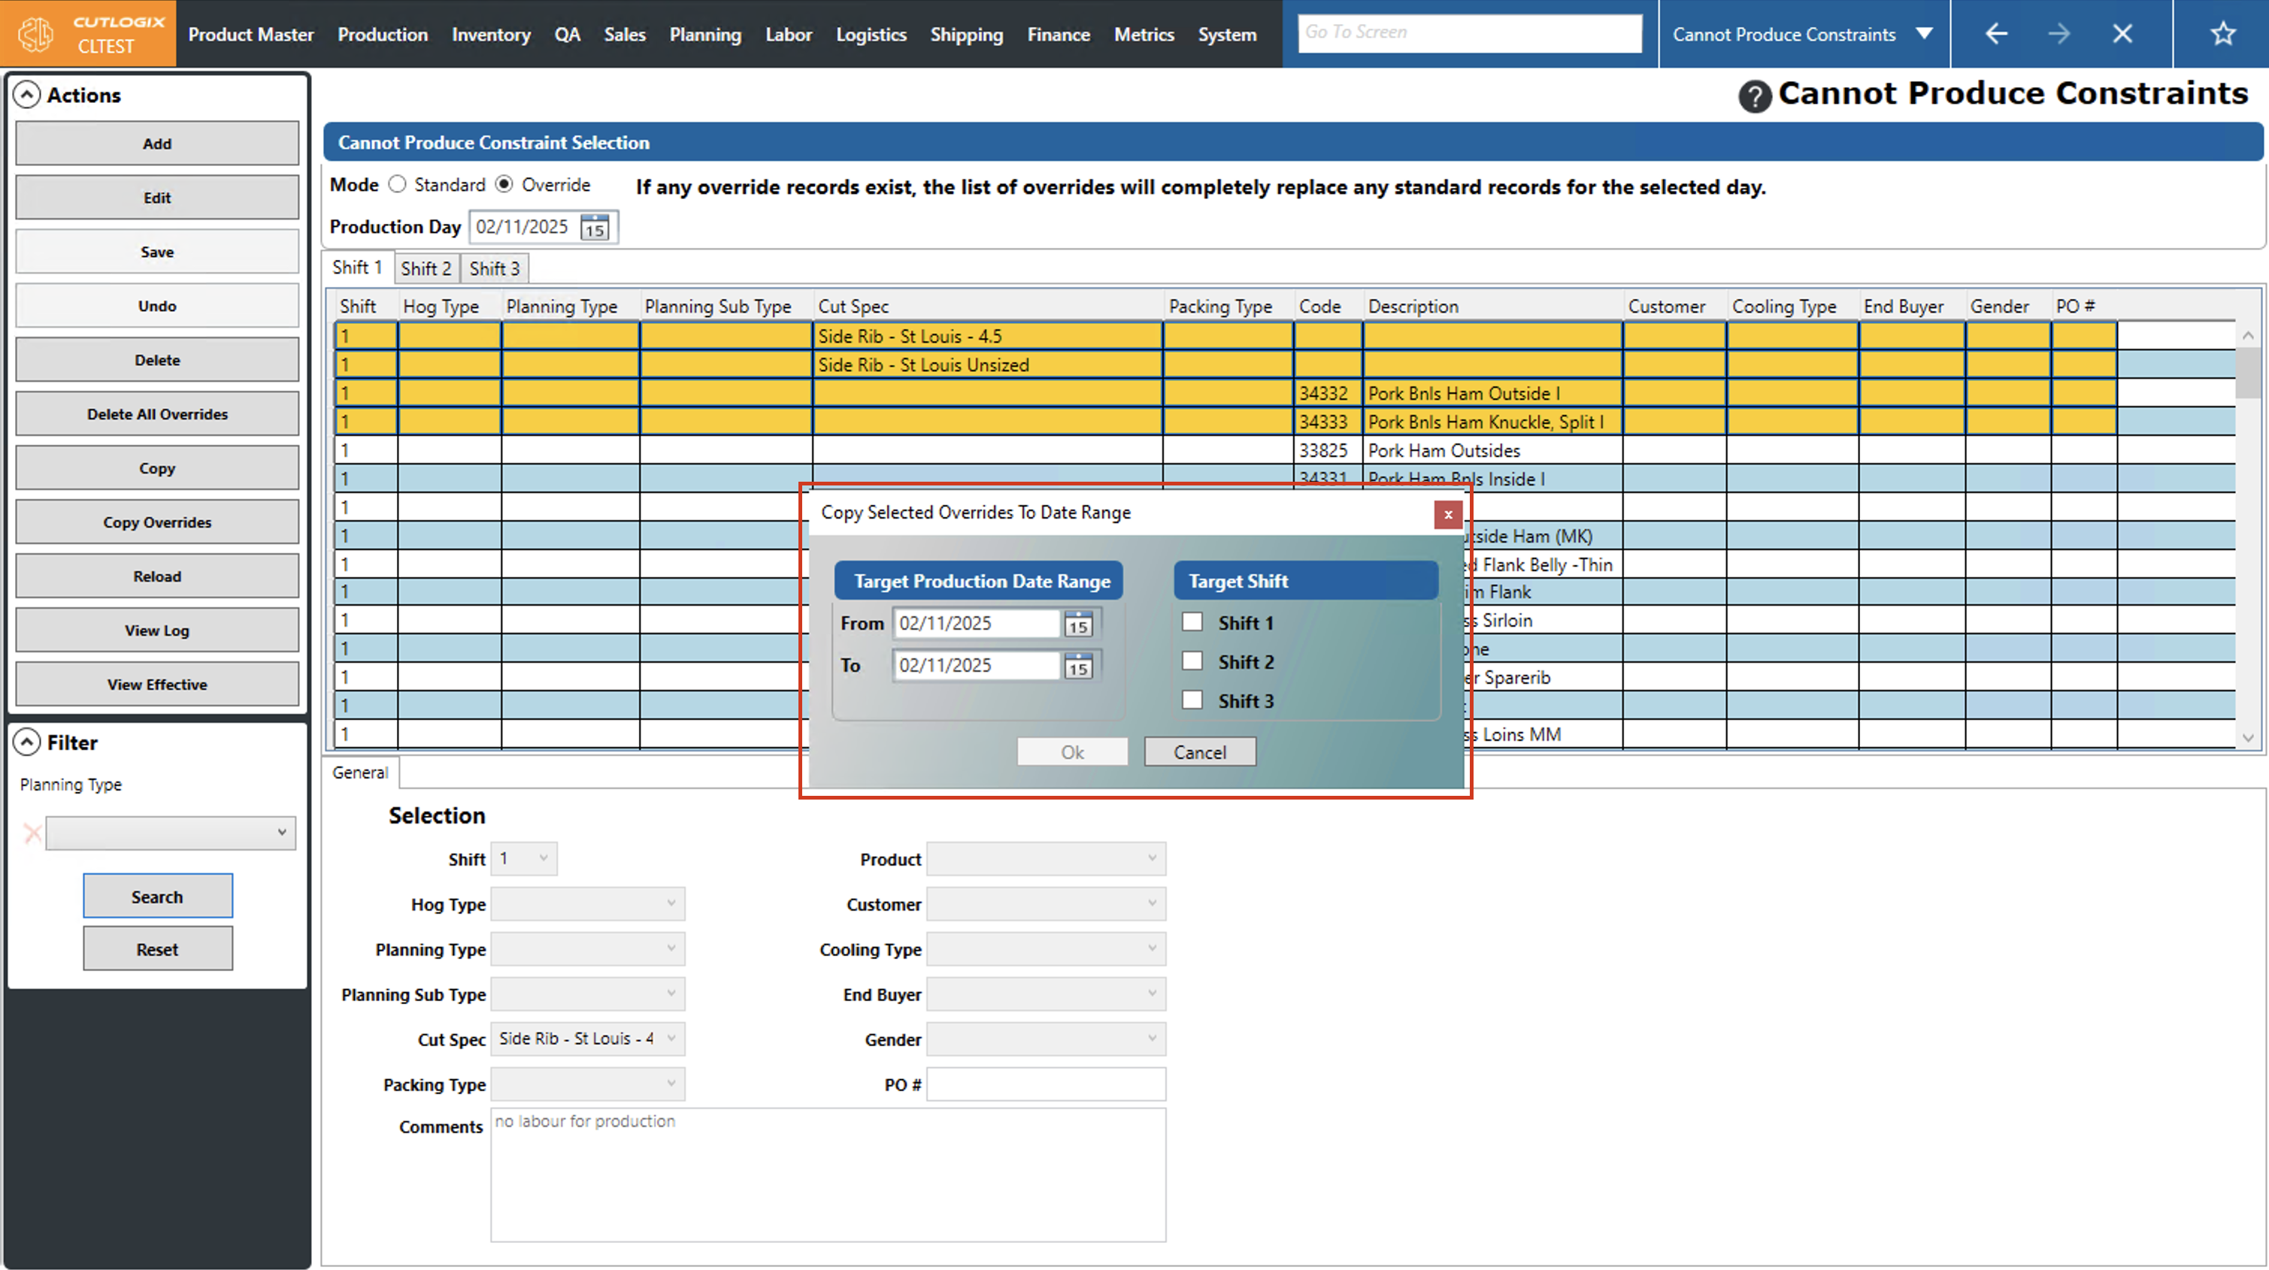Viewport: 2269px width, 1270px height.
Task: Check the Shift 1 target checkbox
Action: (x=1192, y=623)
